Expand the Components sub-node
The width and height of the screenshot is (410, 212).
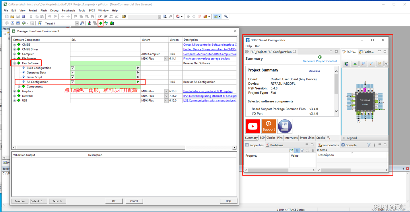point(19,87)
